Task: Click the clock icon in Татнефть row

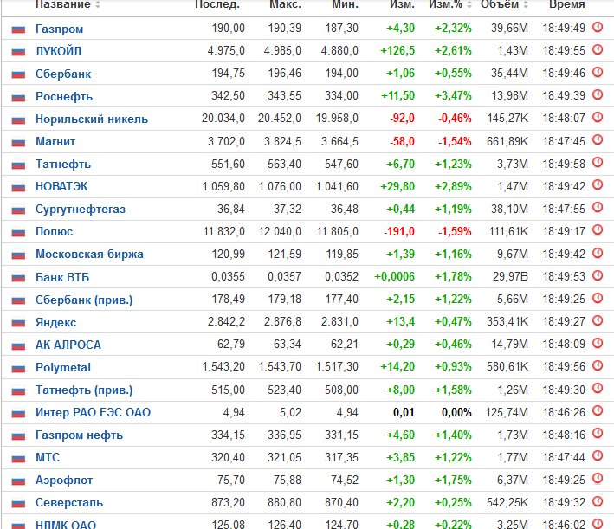Action: [x=598, y=162]
